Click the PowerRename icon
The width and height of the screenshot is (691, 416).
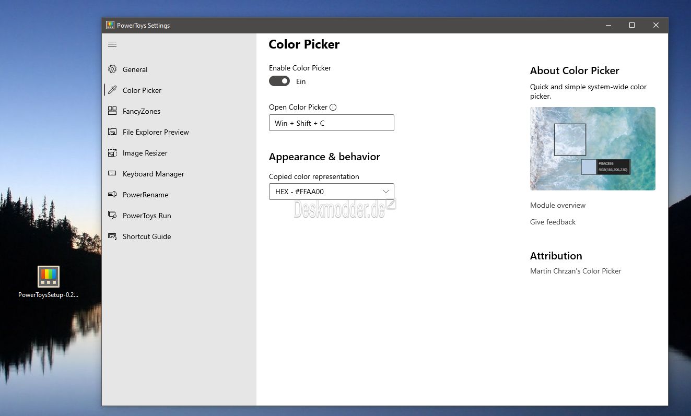(x=112, y=195)
